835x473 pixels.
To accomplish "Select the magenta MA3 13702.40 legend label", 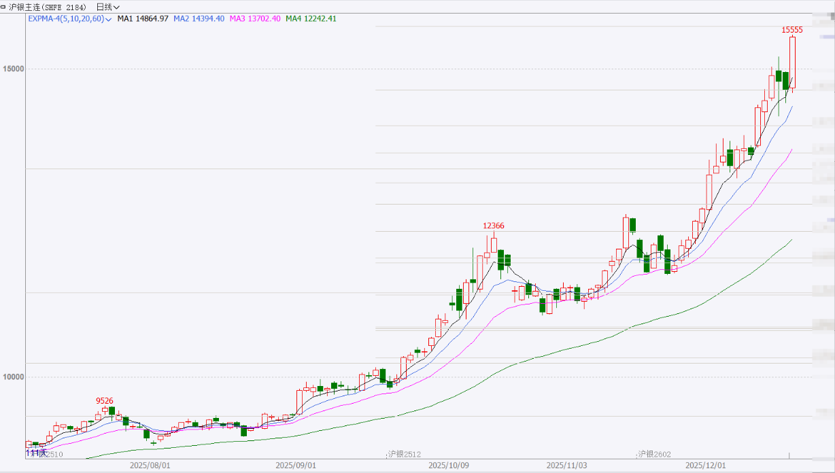I will click(254, 18).
